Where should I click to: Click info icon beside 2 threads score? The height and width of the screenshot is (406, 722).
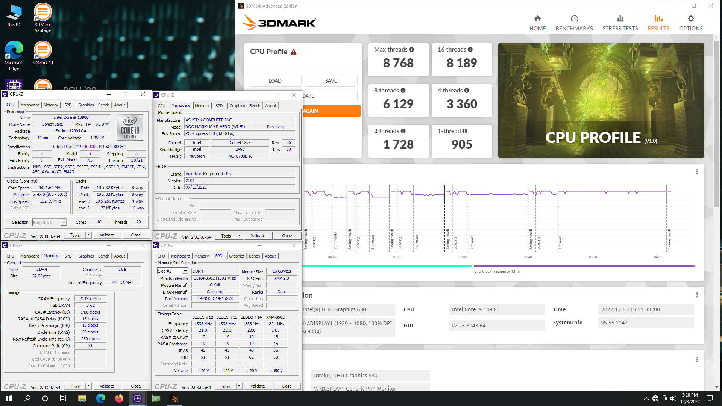point(403,131)
